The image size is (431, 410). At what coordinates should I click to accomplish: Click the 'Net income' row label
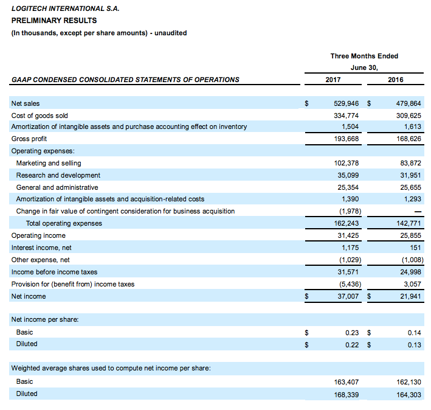click(29, 296)
